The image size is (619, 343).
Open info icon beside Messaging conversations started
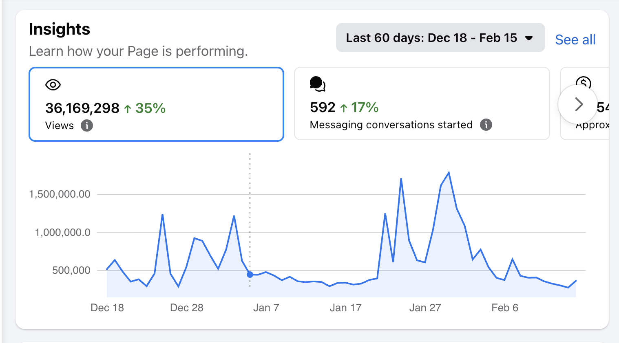click(486, 125)
